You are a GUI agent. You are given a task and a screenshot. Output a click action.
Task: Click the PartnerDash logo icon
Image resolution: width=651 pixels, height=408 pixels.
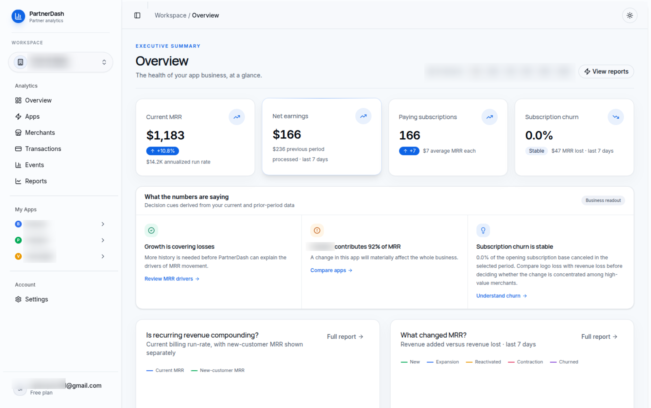point(18,16)
